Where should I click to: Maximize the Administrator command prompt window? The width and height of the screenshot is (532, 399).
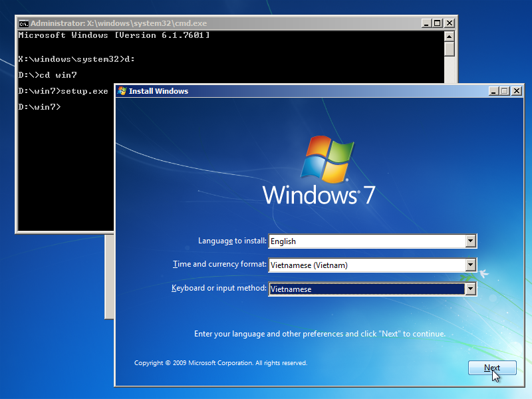(437, 23)
